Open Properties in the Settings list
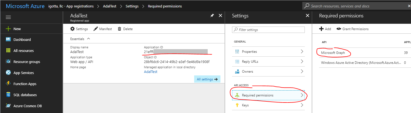This screenshot has height=113, width=411. tap(268, 52)
